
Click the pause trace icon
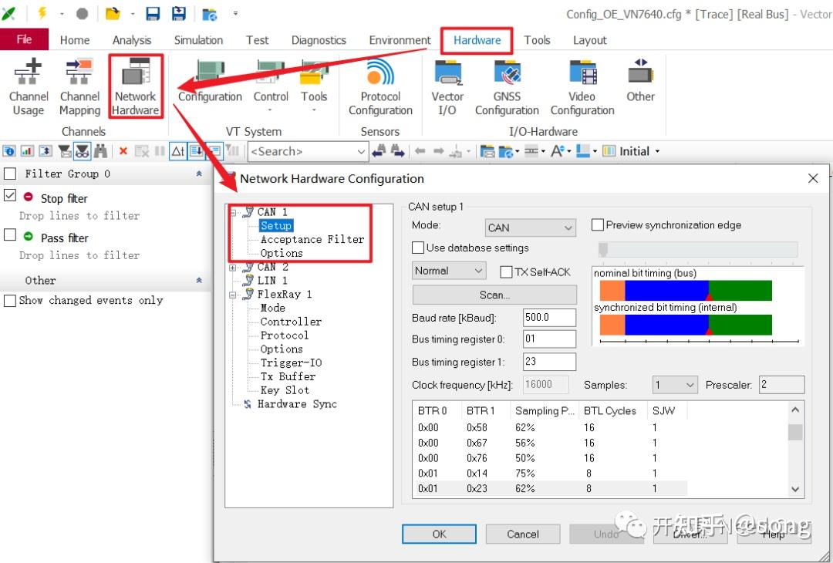(160, 151)
